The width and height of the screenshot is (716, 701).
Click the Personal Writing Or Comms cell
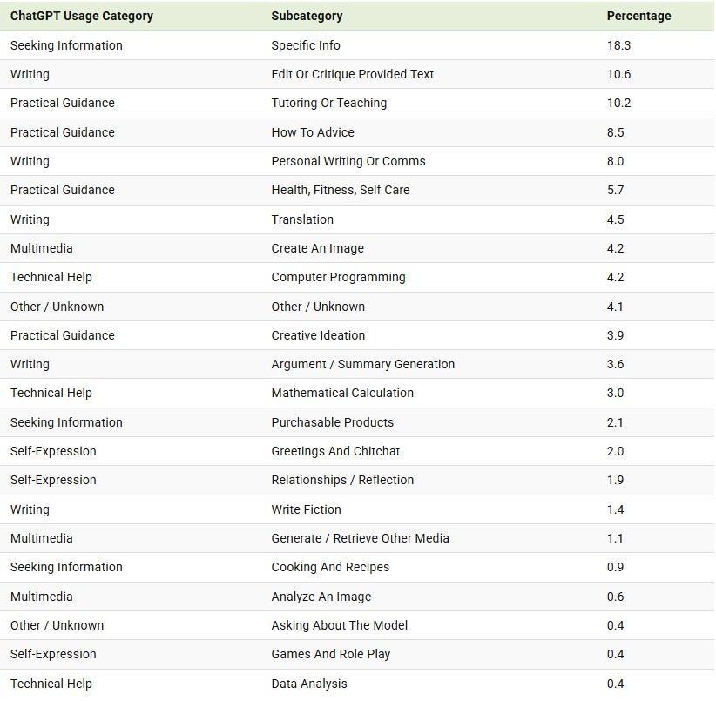pyautogui.click(x=348, y=161)
